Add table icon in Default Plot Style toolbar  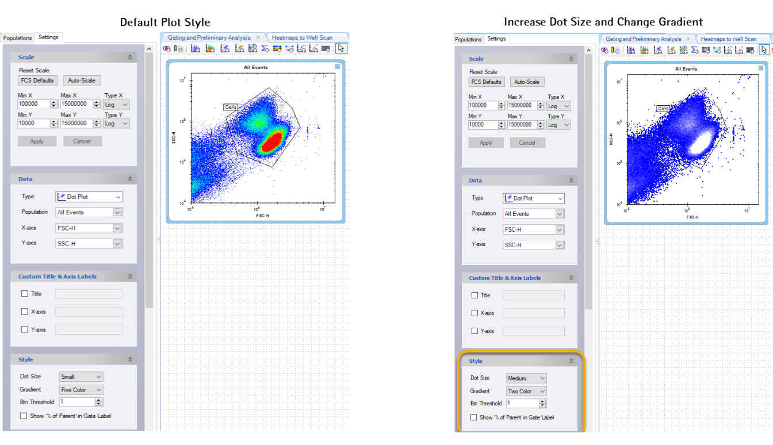click(326, 49)
